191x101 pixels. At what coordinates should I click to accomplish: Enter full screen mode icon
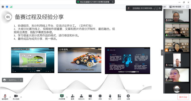pyautogui.click(x=188, y=7)
